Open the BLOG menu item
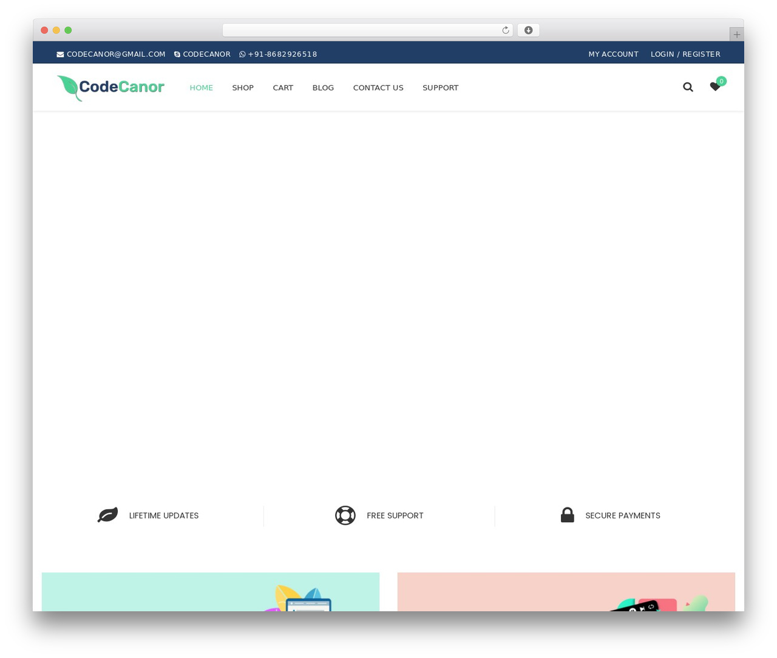This screenshot has width=777, height=658. tap(323, 88)
